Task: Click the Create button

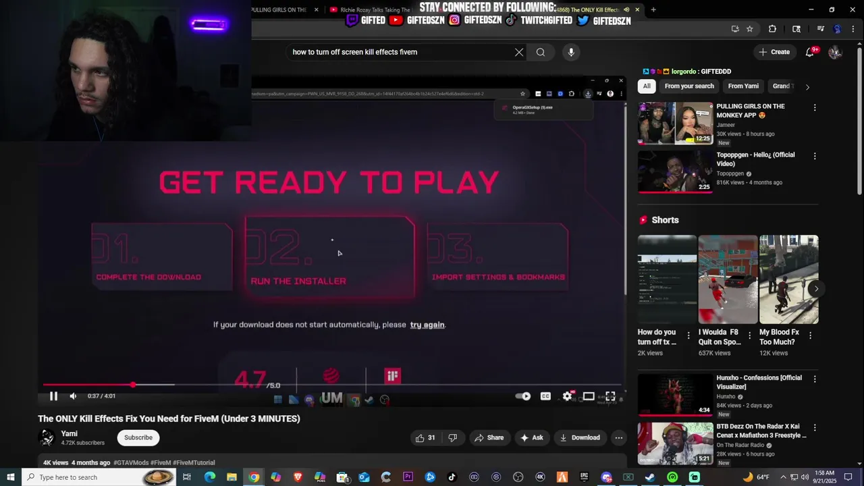Action: 774,52
